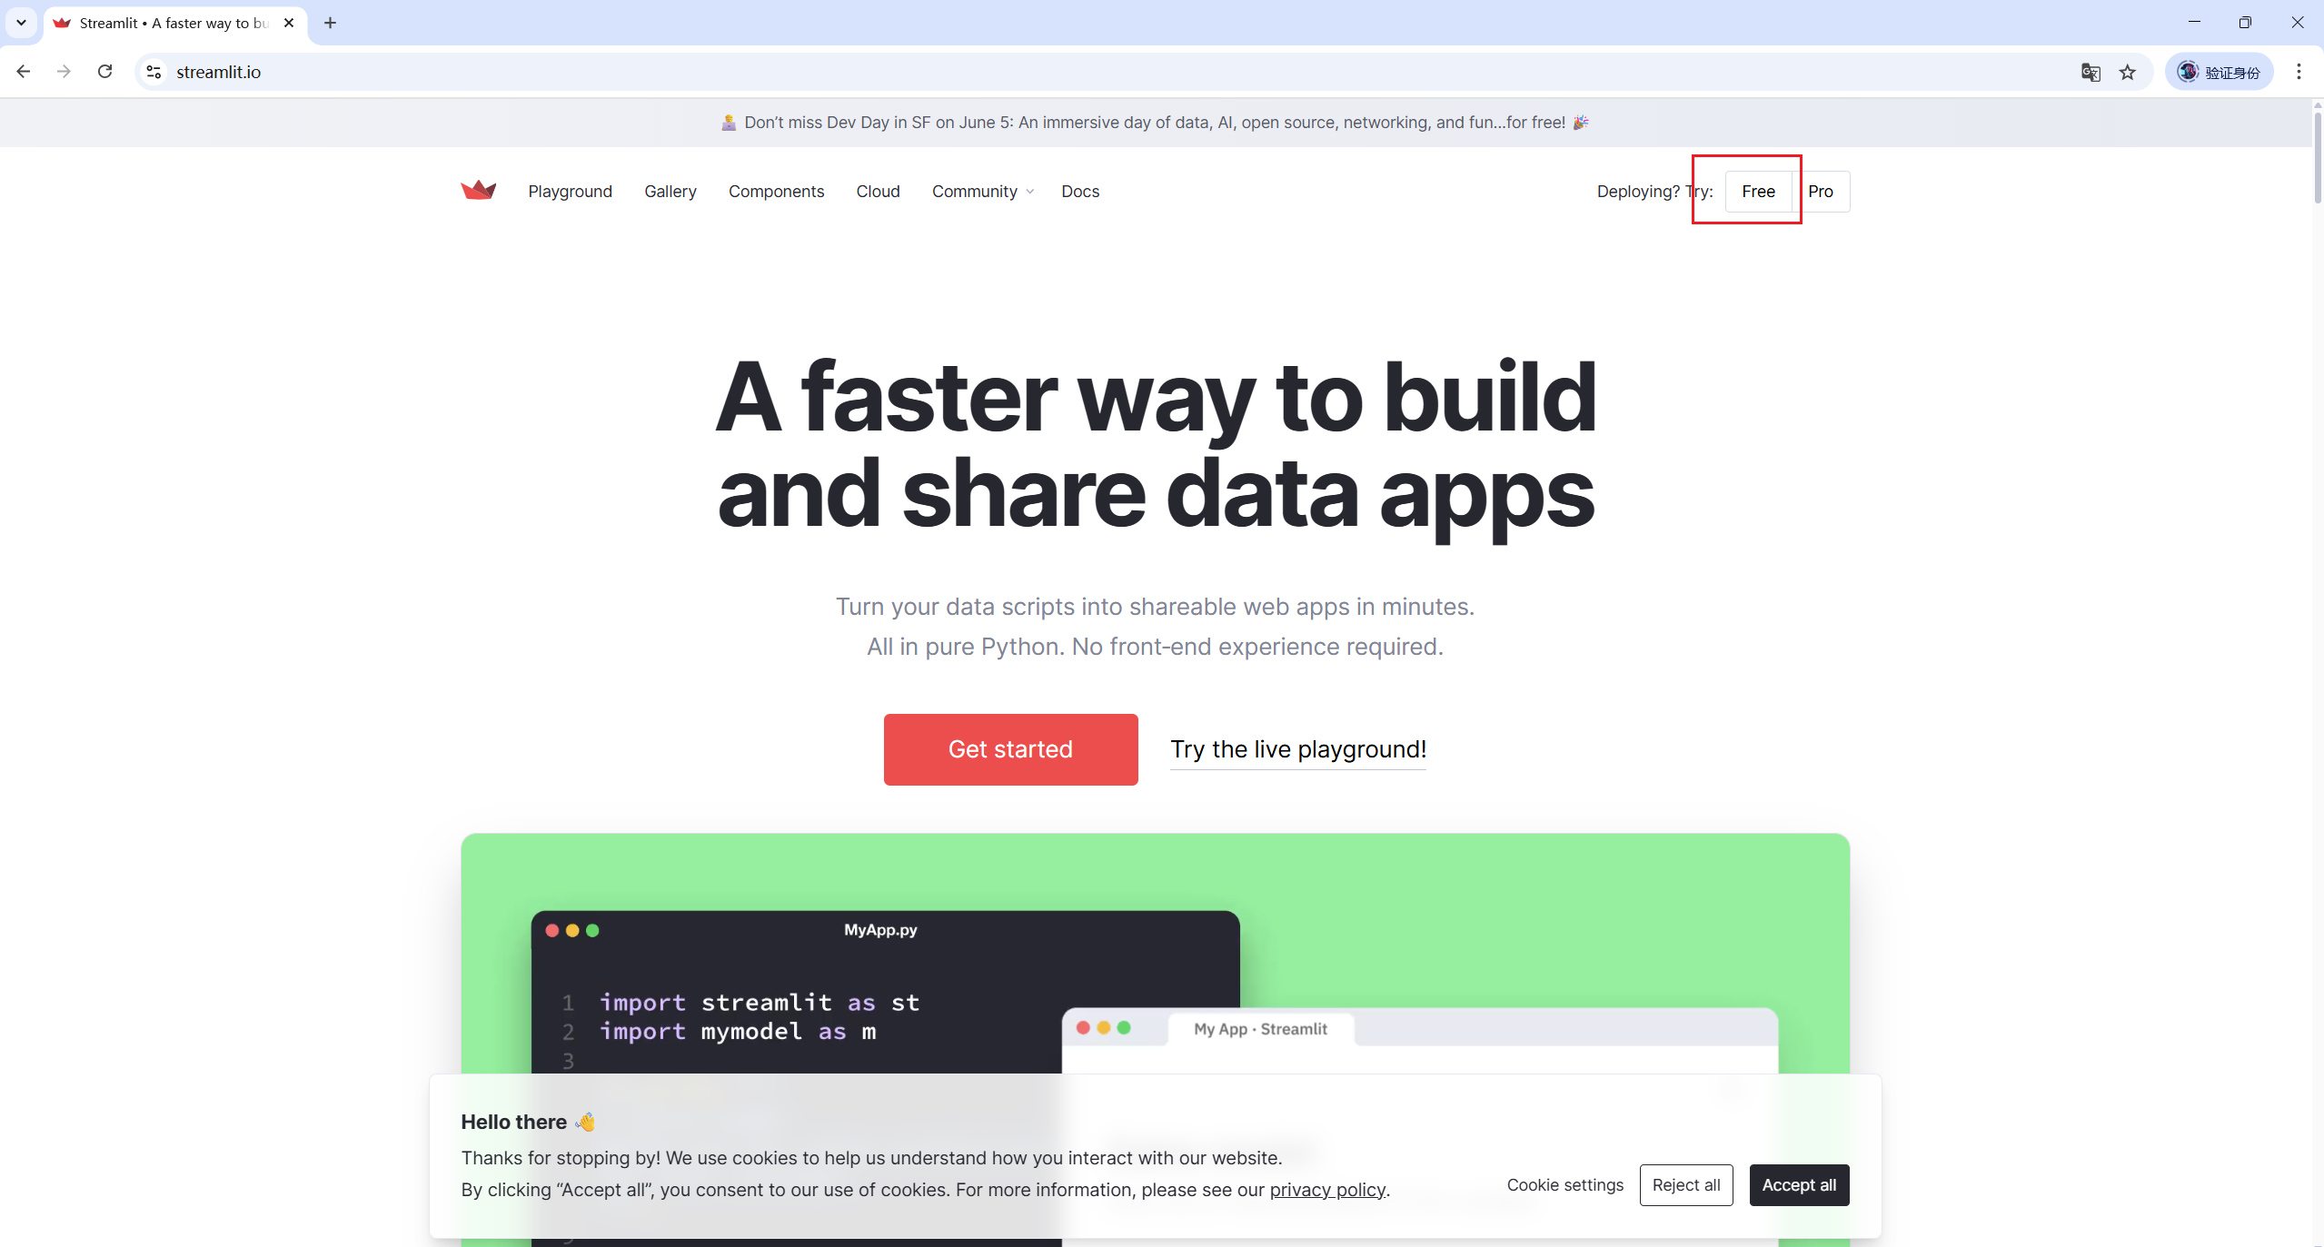
Task: Go back to the previous page
Action: (24, 72)
